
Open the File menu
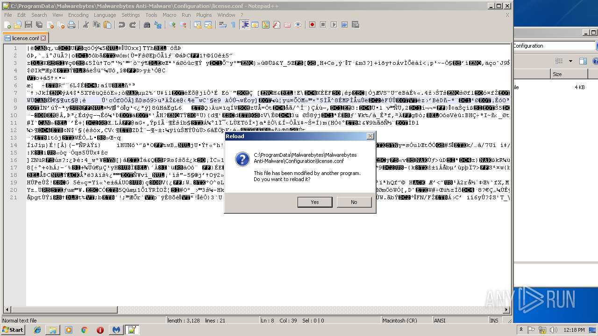[x=8, y=15]
